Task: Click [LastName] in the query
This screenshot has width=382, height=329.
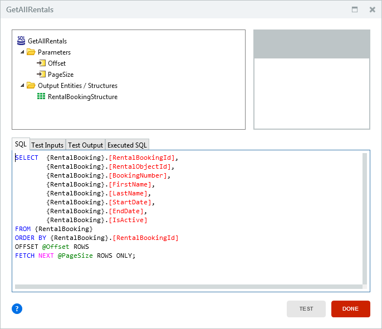Action: pyautogui.click(x=128, y=193)
